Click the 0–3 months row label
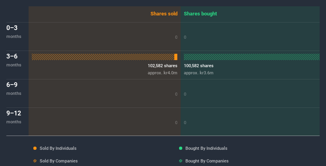The image size is (326, 166). pos(14,32)
